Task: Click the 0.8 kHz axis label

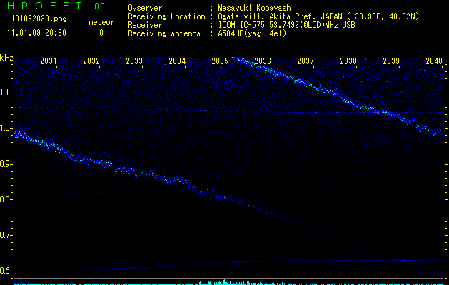Action: [x=6, y=199]
